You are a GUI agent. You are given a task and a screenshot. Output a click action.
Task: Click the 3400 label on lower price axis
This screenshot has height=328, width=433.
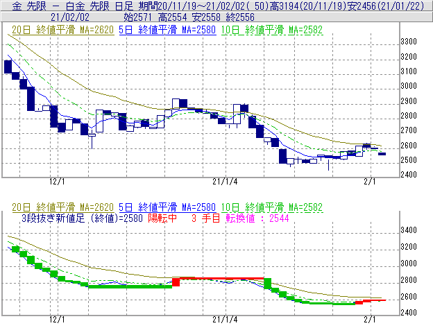[409, 230]
